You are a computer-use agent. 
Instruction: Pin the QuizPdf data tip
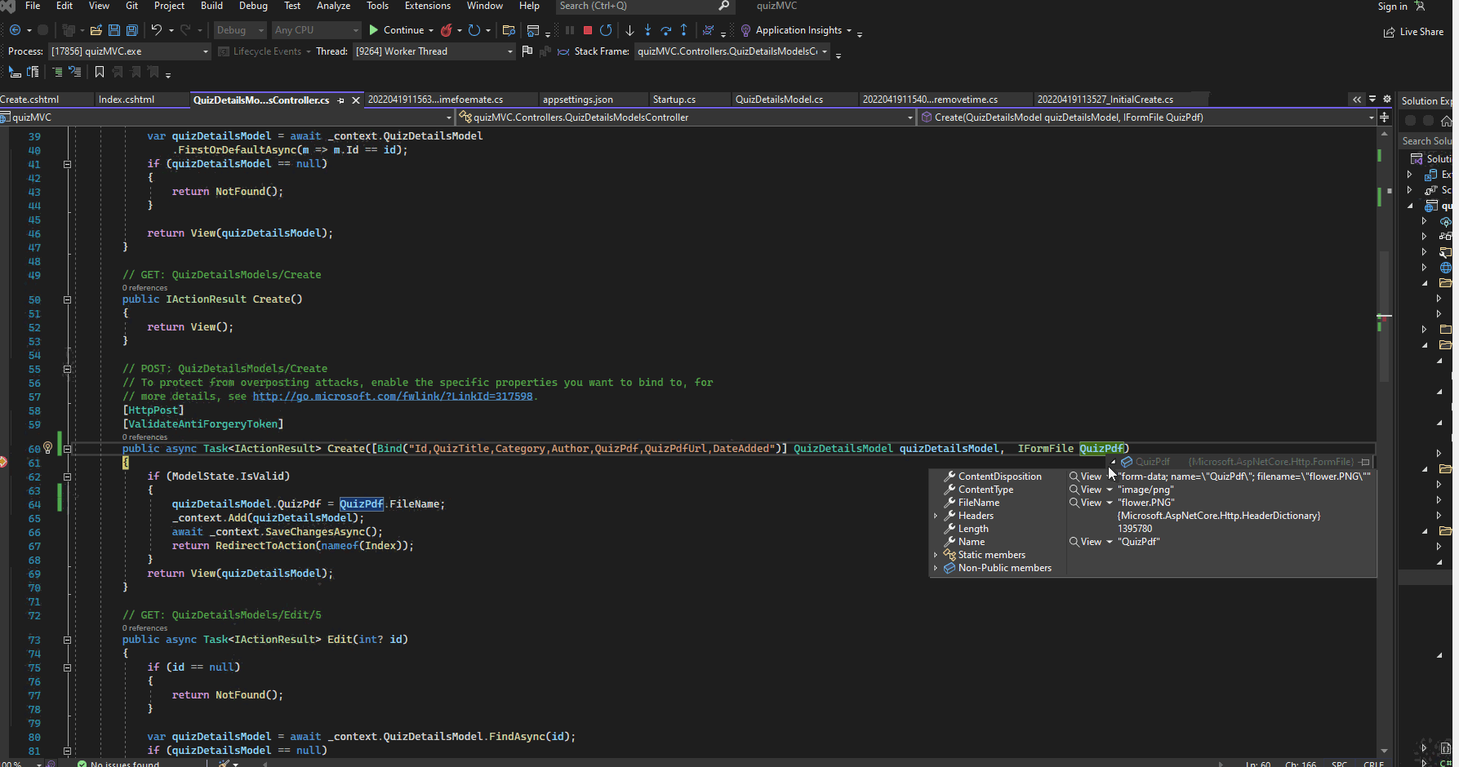coord(1364,462)
